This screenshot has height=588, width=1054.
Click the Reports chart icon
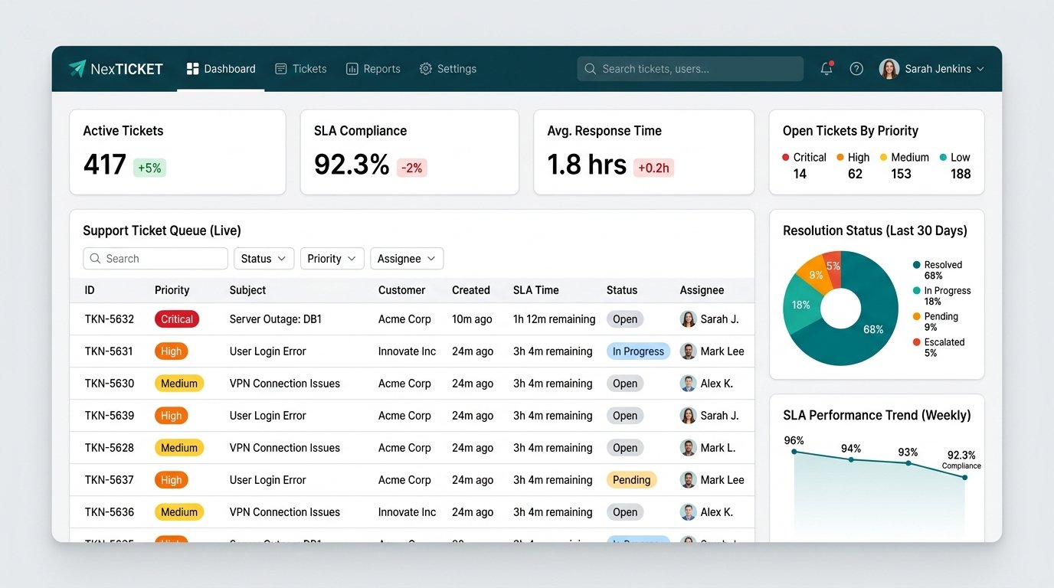[352, 69]
